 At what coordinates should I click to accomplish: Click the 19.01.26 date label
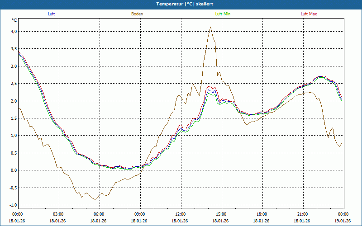[342, 221]
